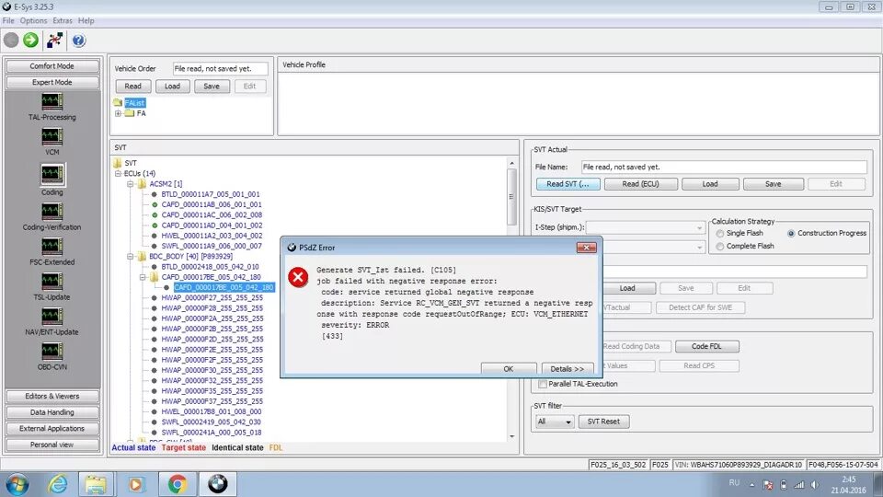Screen dimensions: 883x497
Task: Open the Options menu
Action: [x=33, y=21]
